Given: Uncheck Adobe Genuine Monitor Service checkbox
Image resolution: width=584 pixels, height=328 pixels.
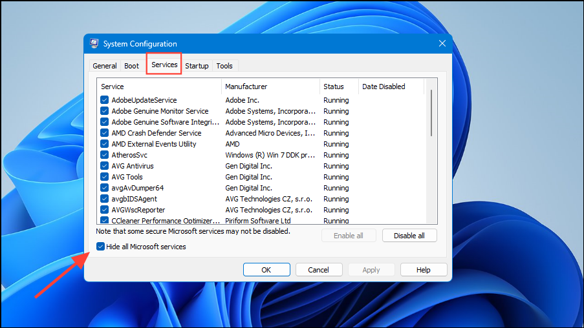Looking at the screenshot, I should (x=104, y=111).
